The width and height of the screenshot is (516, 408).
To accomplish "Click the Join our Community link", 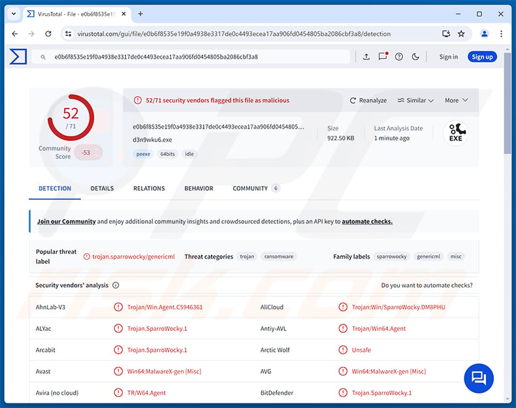I will pos(66,221).
